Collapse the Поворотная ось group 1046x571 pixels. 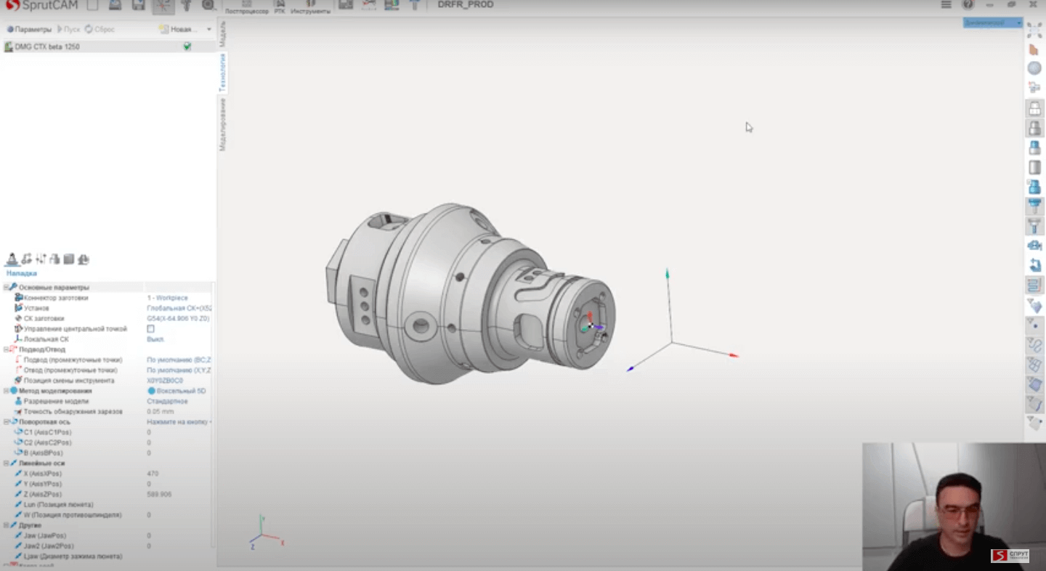pos(6,422)
